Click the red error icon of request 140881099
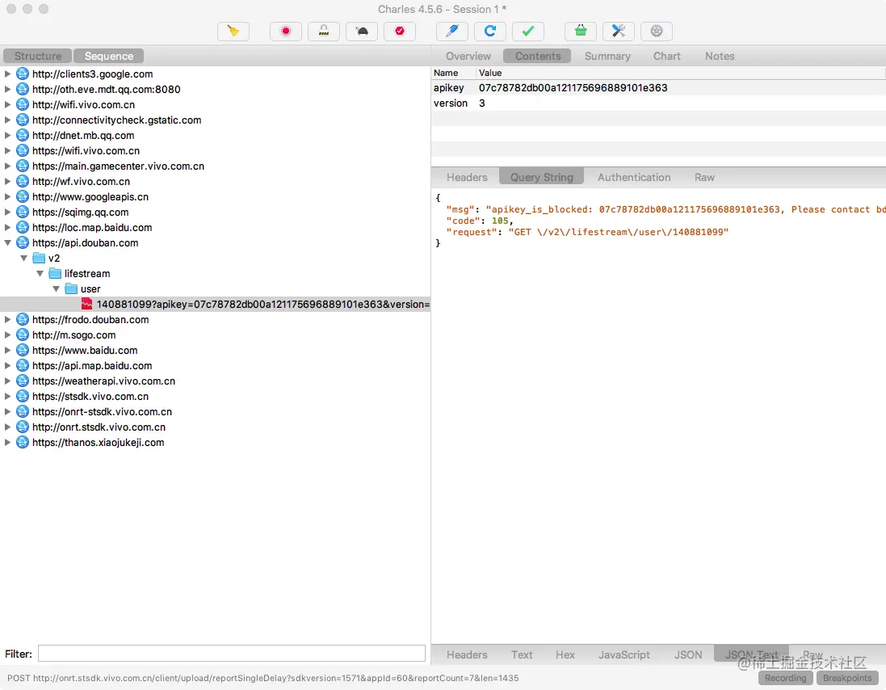The width and height of the screenshot is (886, 690). [x=86, y=304]
